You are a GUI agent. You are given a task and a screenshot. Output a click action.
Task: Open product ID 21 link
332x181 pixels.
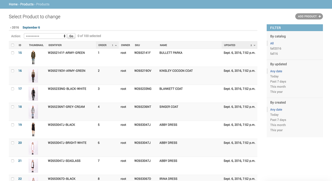[20, 161]
